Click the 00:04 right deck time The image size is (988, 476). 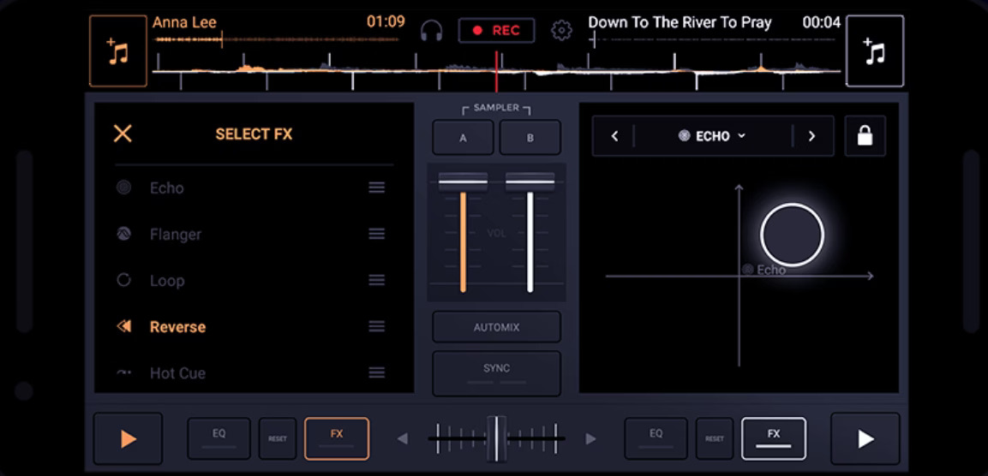[822, 22]
